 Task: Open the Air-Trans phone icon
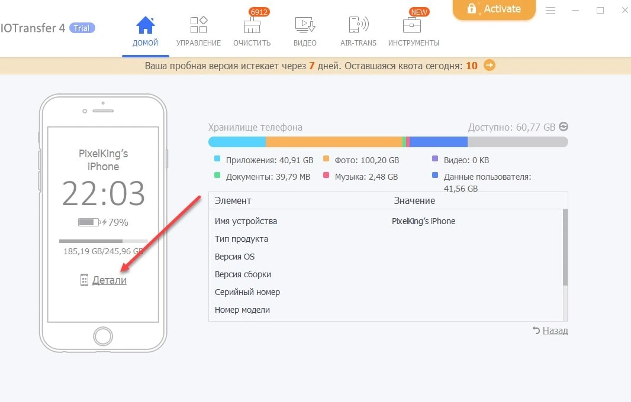coord(358,24)
